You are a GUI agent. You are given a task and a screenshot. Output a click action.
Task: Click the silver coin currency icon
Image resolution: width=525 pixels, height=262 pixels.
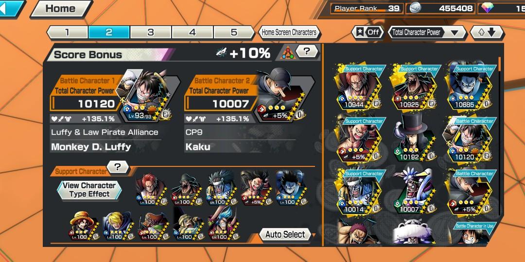(416, 8)
